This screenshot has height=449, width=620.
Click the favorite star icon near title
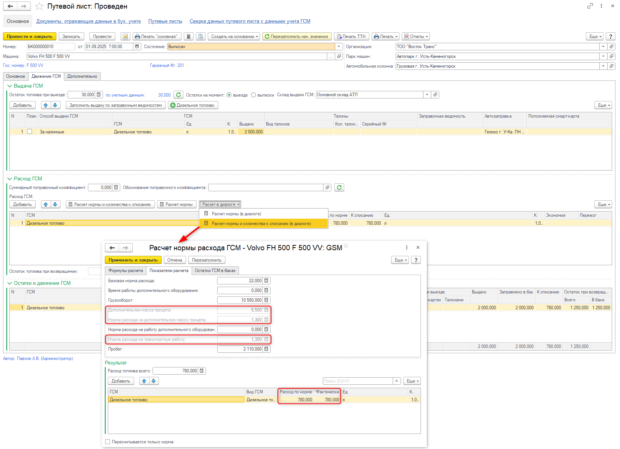[x=39, y=6]
